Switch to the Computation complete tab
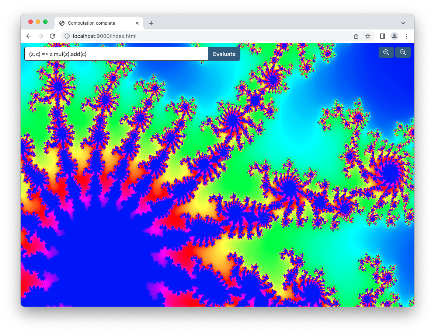 point(99,23)
